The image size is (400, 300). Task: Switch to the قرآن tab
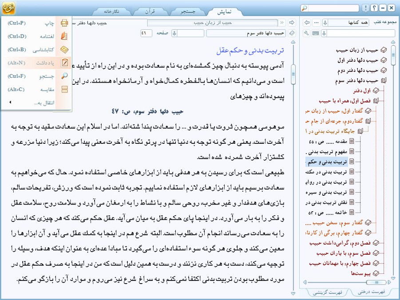click(150, 12)
